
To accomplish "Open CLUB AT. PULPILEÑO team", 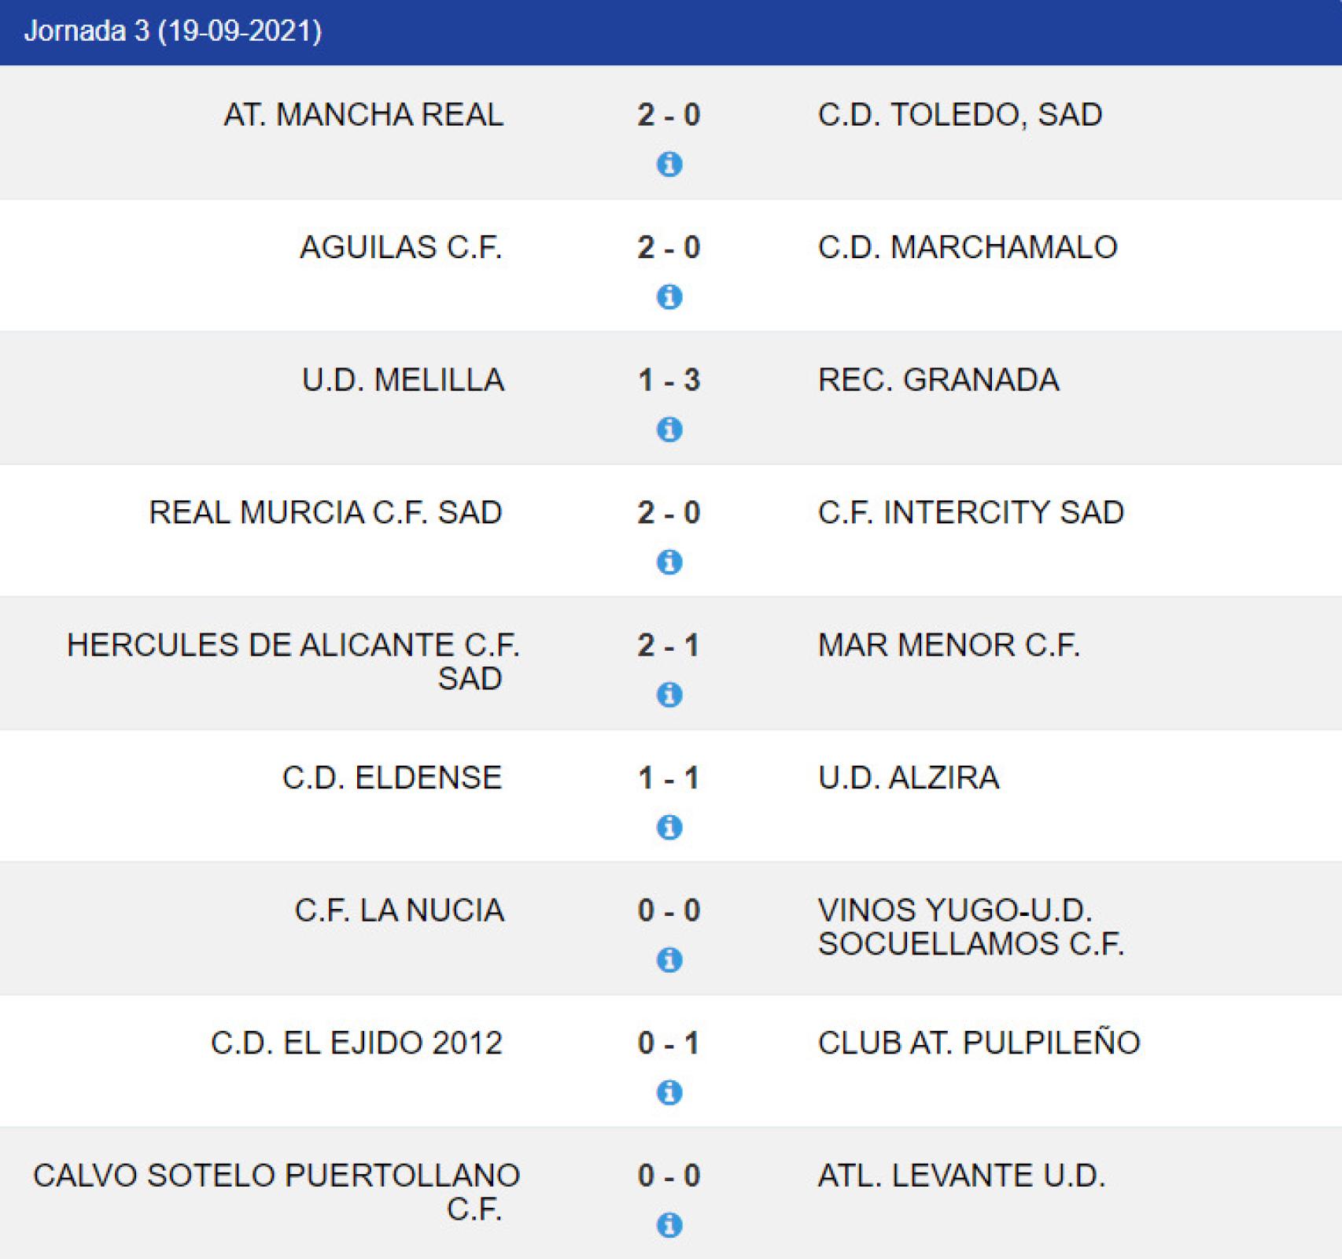I will (x=979, y=1043).
